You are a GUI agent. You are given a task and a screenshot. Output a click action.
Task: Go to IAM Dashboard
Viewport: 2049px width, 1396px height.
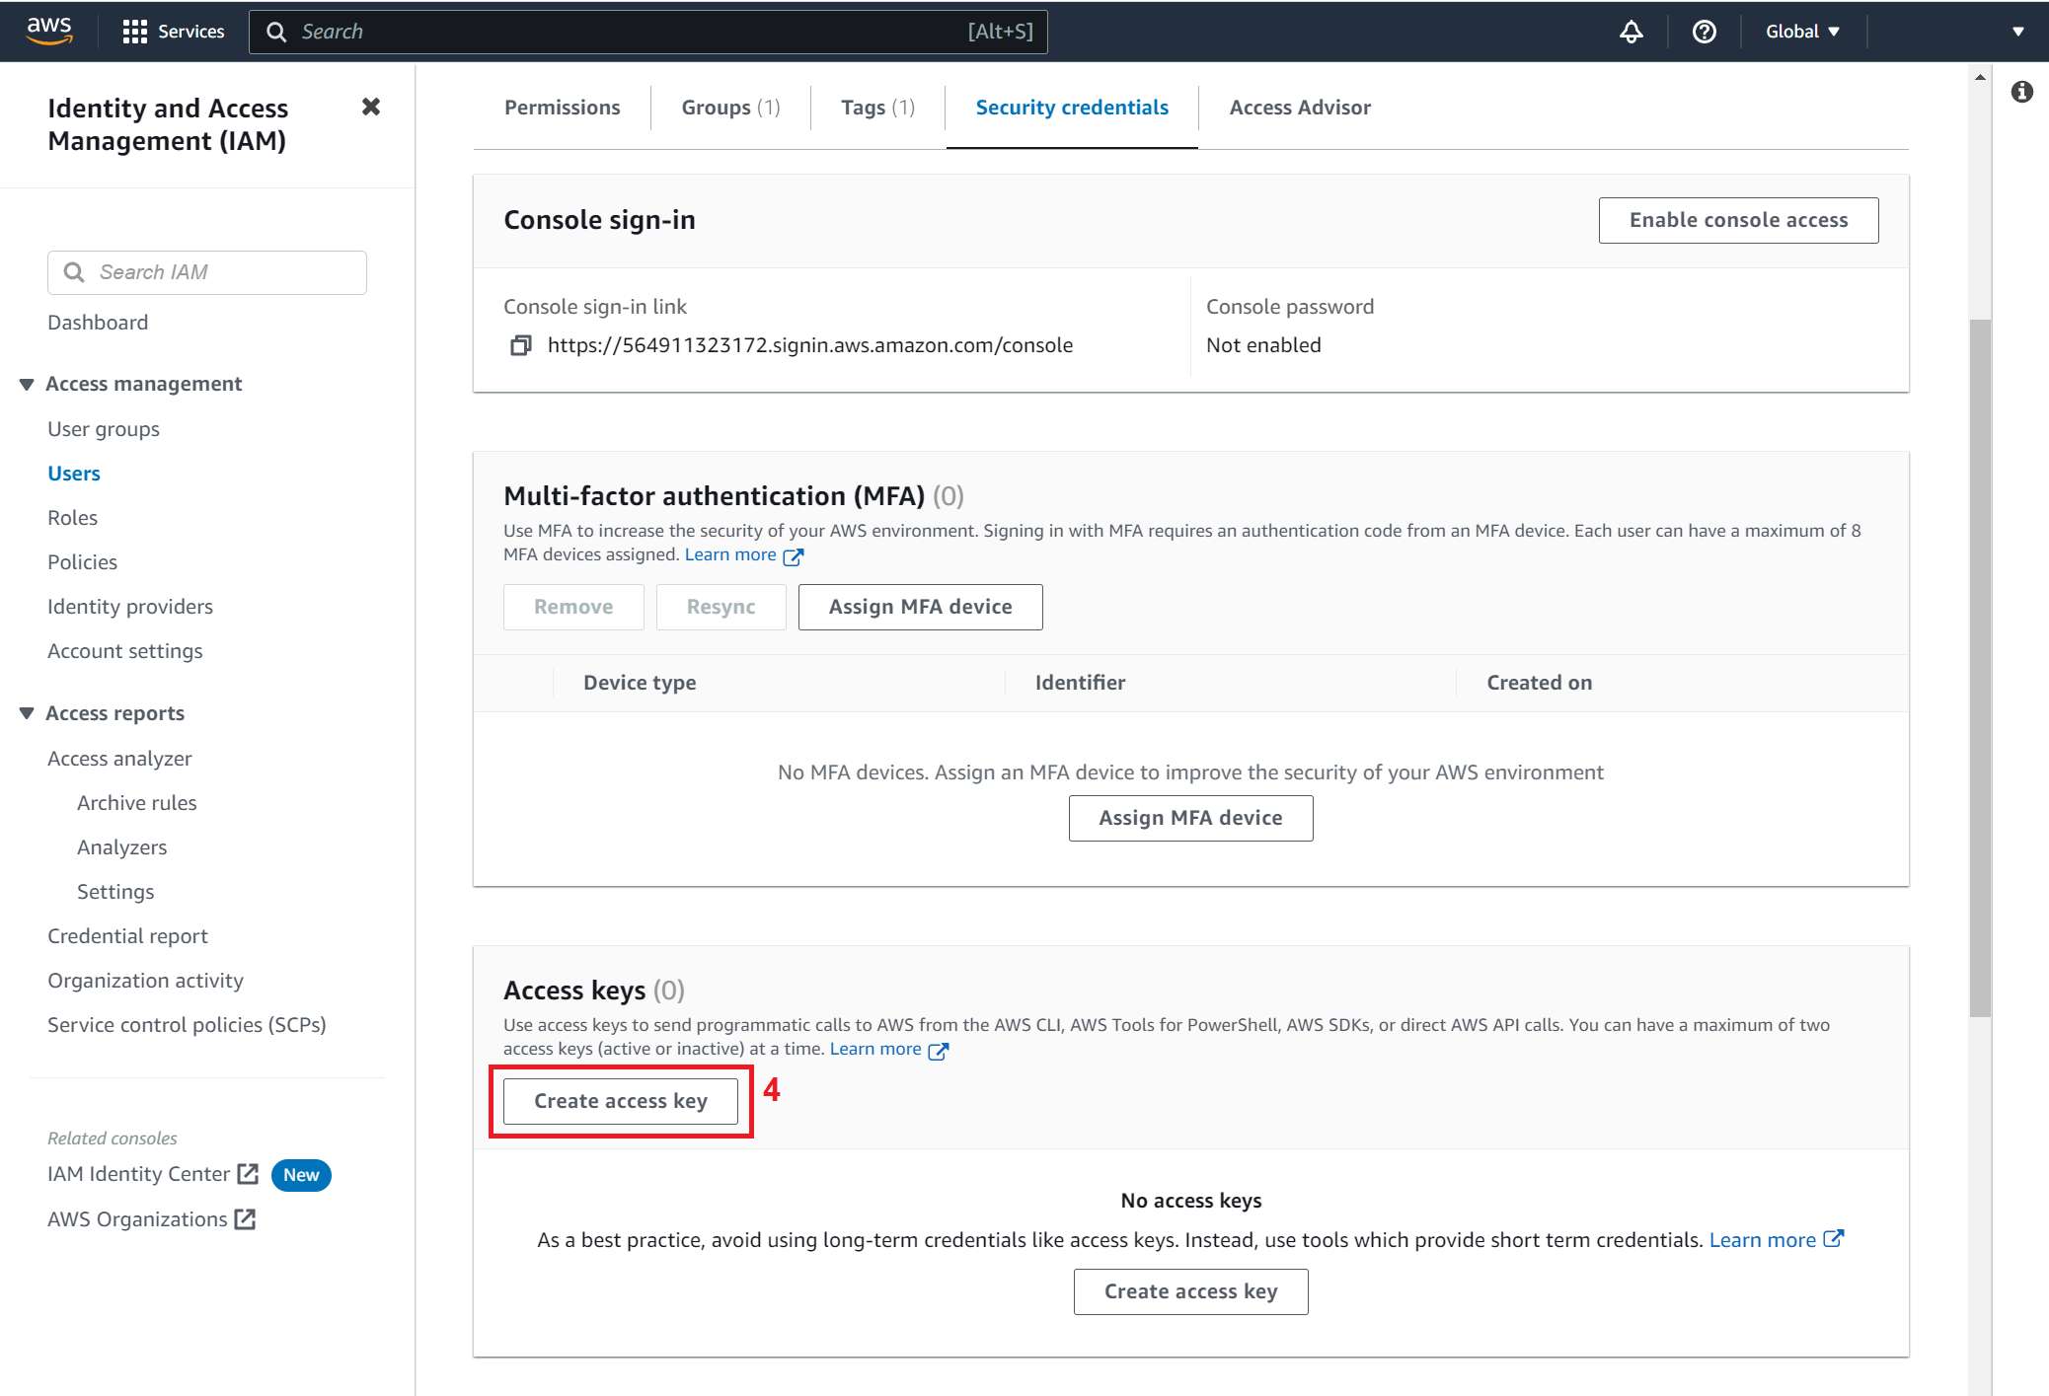[98, 323]
